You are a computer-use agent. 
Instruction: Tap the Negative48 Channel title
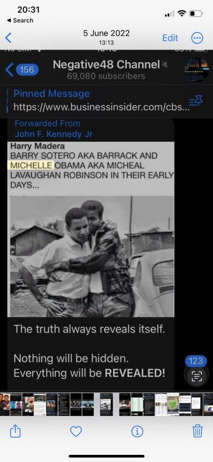tap(106, 65)
